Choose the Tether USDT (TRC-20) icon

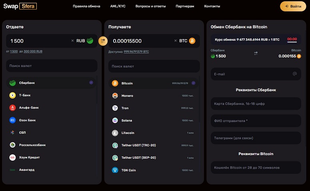pos(115,145)
